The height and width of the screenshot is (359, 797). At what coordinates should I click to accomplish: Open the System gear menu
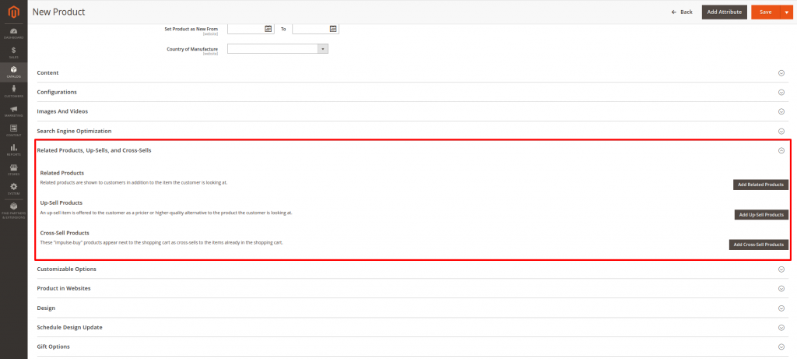coord(13,188)
